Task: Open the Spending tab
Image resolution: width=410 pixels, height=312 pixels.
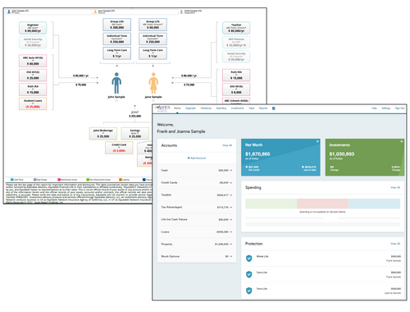Action: click(x=221, y=108)
